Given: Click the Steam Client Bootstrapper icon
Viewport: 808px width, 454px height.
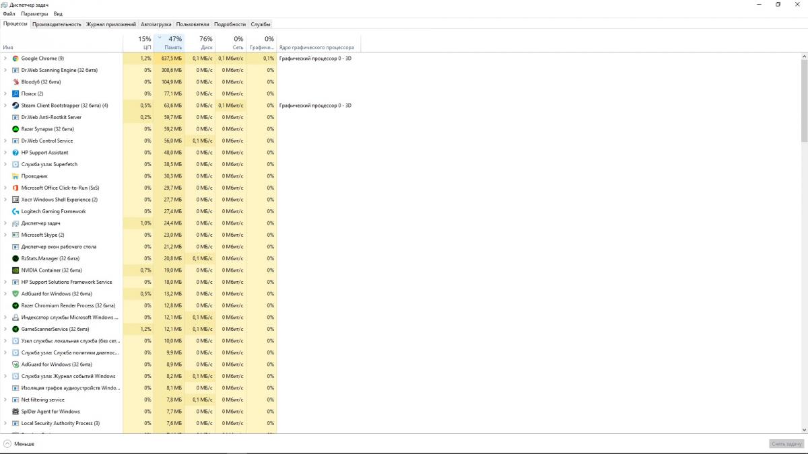Looking at the screenshot, I should click(15, 106).
